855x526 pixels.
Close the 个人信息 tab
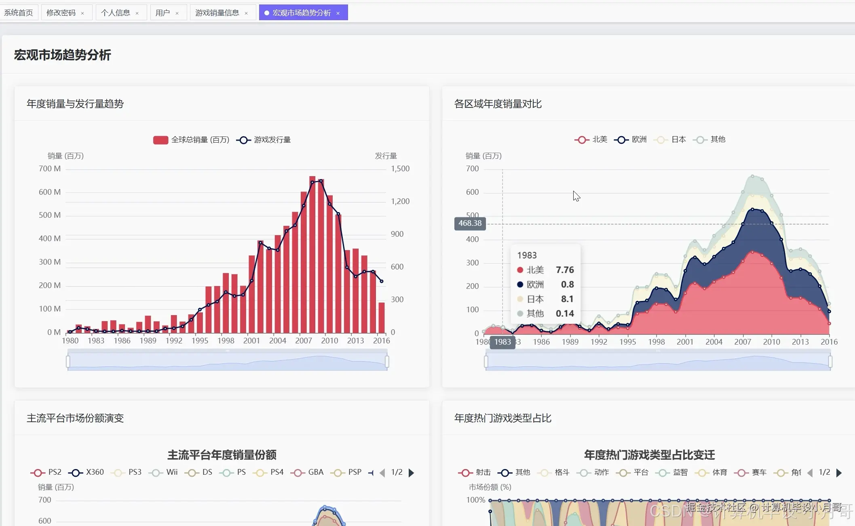[137, 13]
